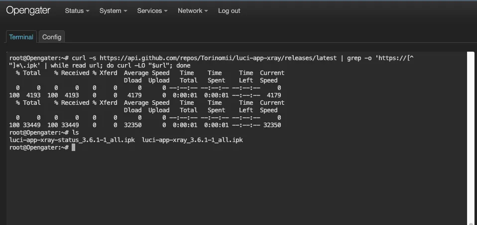Click the api.github.com URL in curl command
The width and height of the screenshot is (477, 225).
pos(218,58)
